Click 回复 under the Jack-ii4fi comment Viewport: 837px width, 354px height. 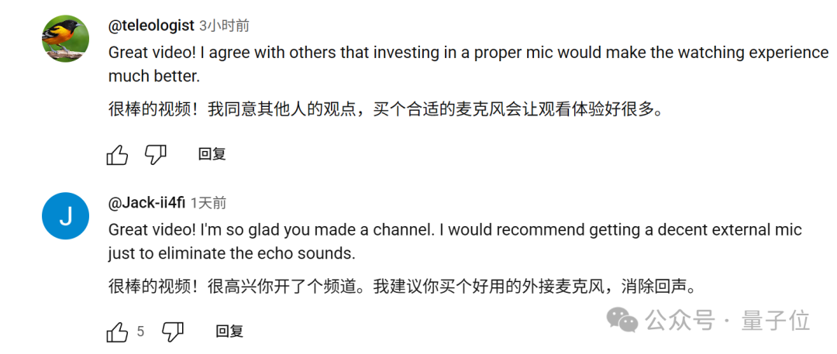tap(229, 331)
